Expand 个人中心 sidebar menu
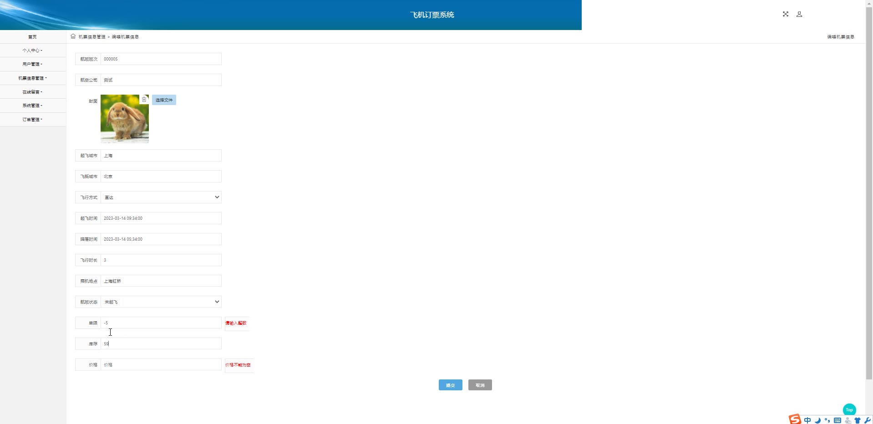This screenshot has width=873, height=424. click(33, 50)
